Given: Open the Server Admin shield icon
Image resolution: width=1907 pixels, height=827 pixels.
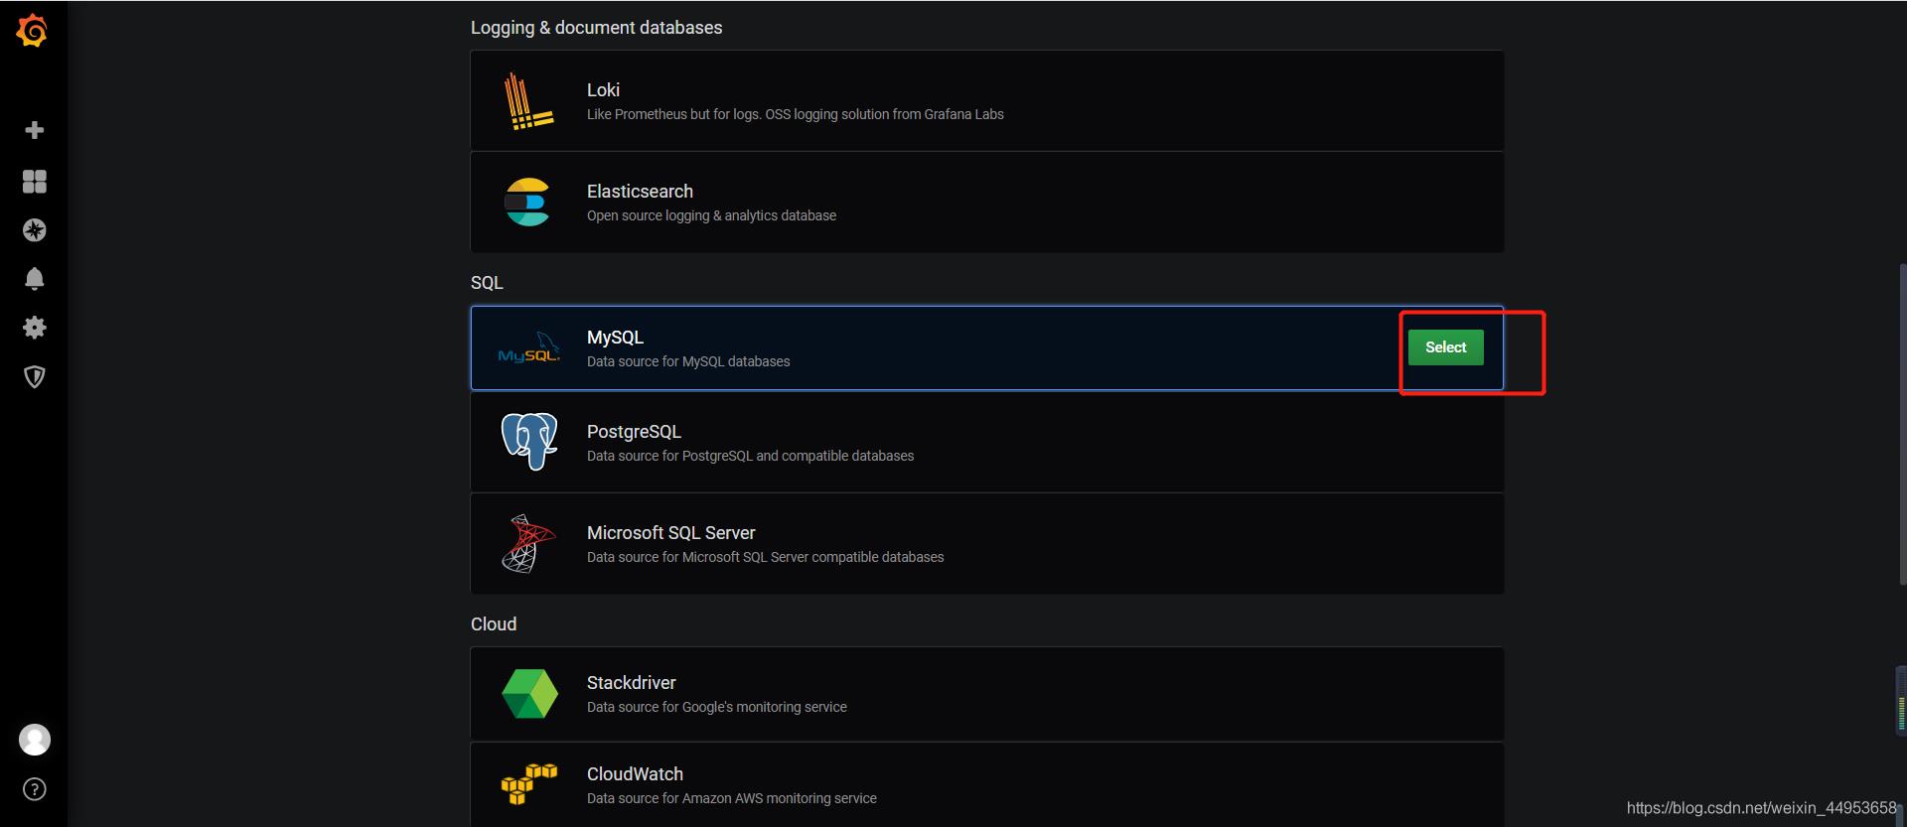Looking at the screenshot, I should [x=34, y=376].
